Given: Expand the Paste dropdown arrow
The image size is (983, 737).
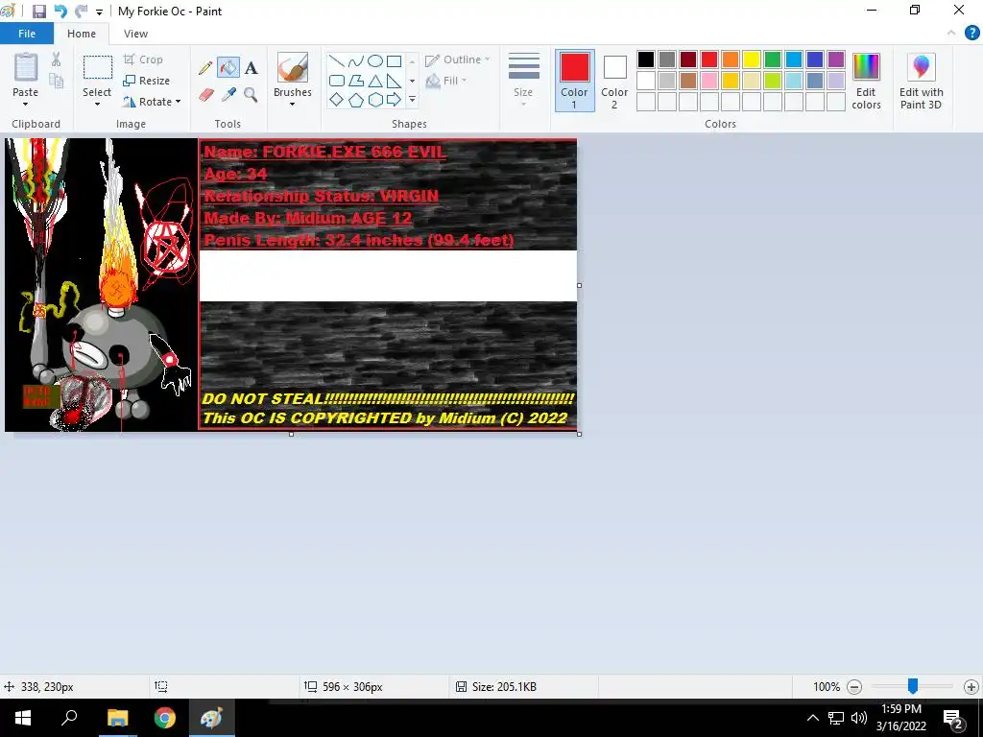Looking at the screenshot, I should coord(26,104).
